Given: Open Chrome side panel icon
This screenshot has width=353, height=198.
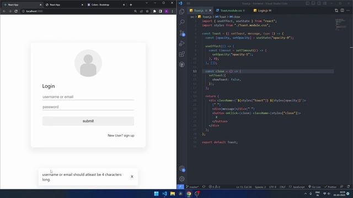Looking at the screenshot, I should [x=161, y=11].
